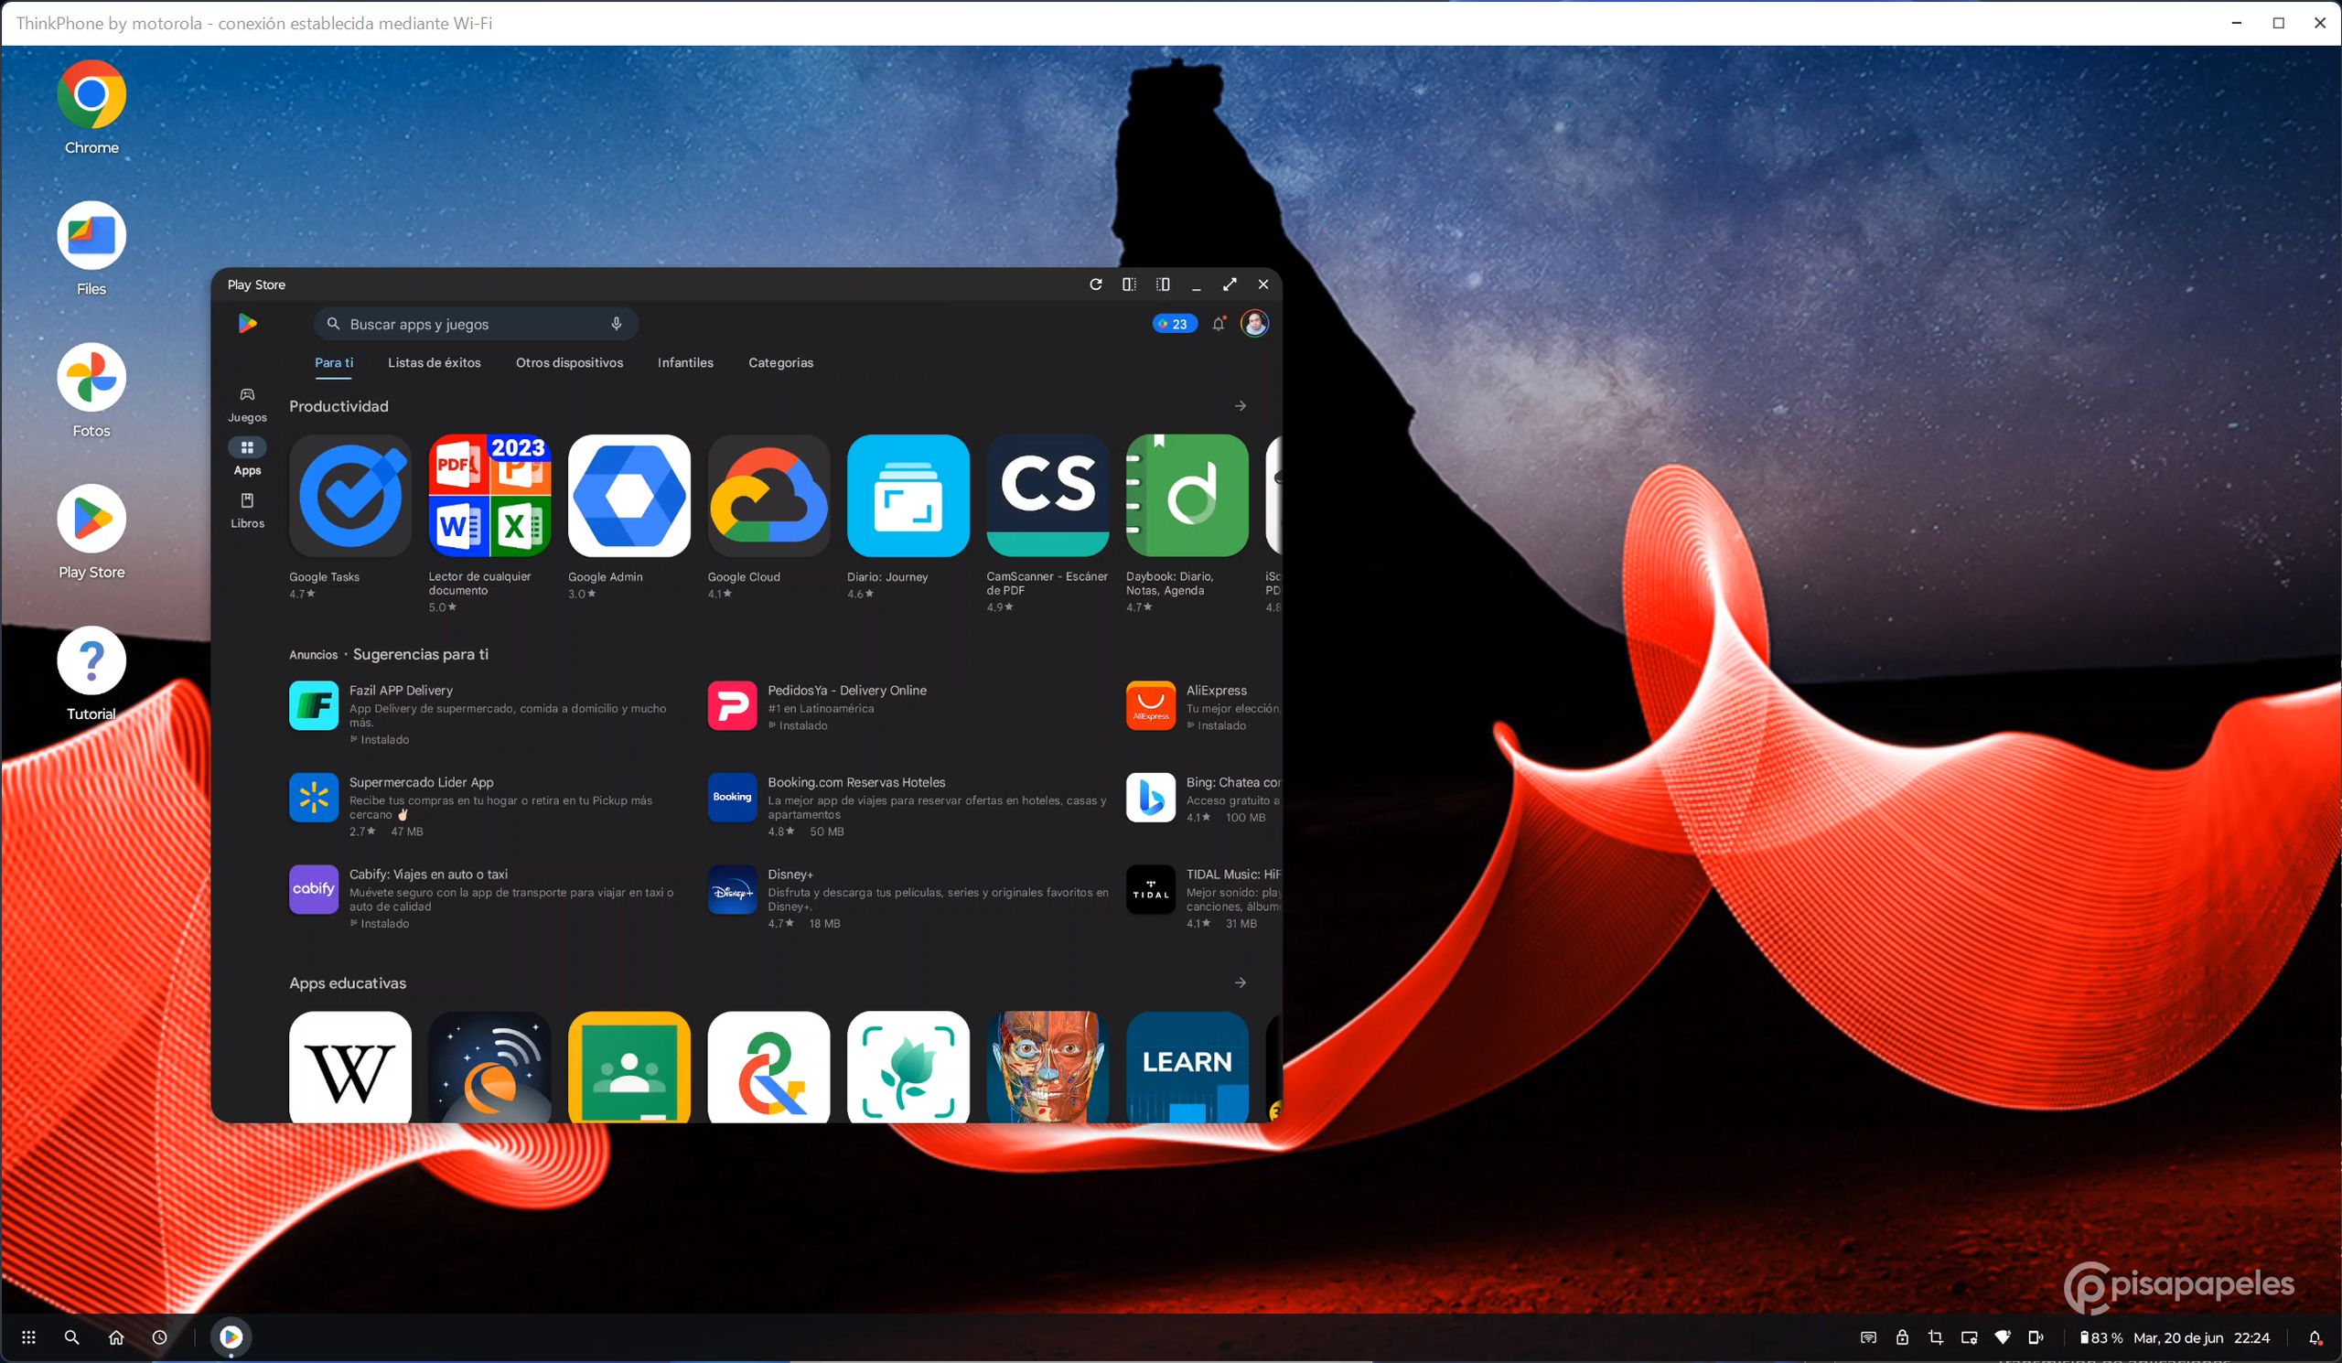Open the Disney+ suggestion listing
This screenshot has width=2342, height=1363.
pos(790,875)
